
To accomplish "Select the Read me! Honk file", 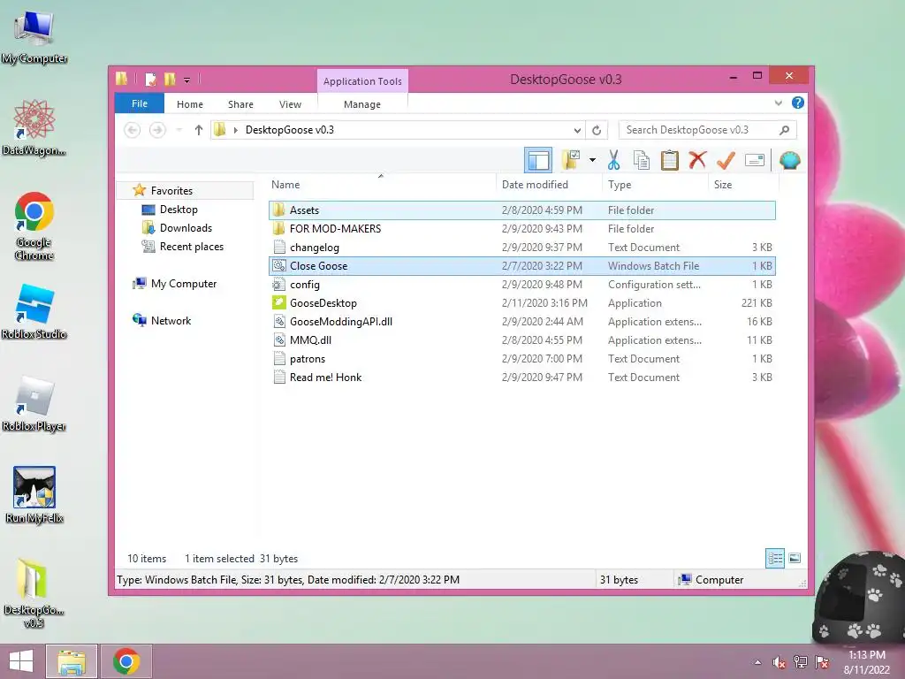I will tap(521, 377).
